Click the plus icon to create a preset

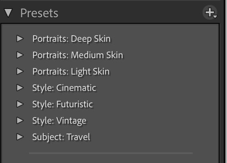(210, 13)
